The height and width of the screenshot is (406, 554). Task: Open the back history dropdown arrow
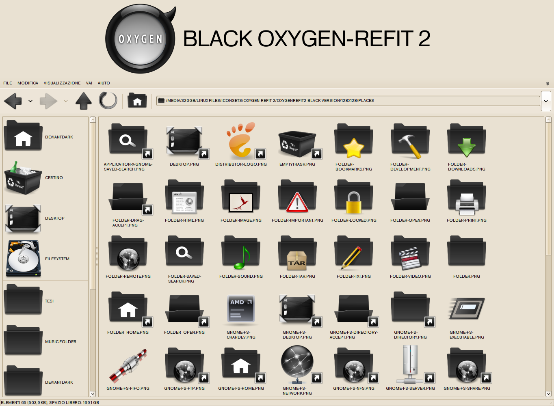30,101
